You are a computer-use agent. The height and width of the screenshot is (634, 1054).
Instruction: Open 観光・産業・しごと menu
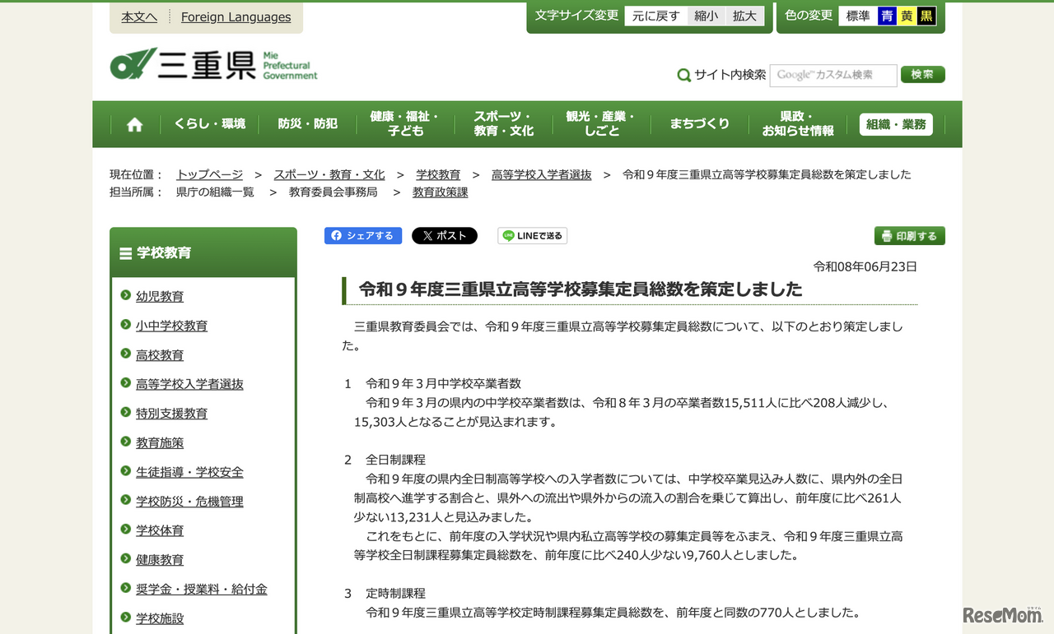601,124
